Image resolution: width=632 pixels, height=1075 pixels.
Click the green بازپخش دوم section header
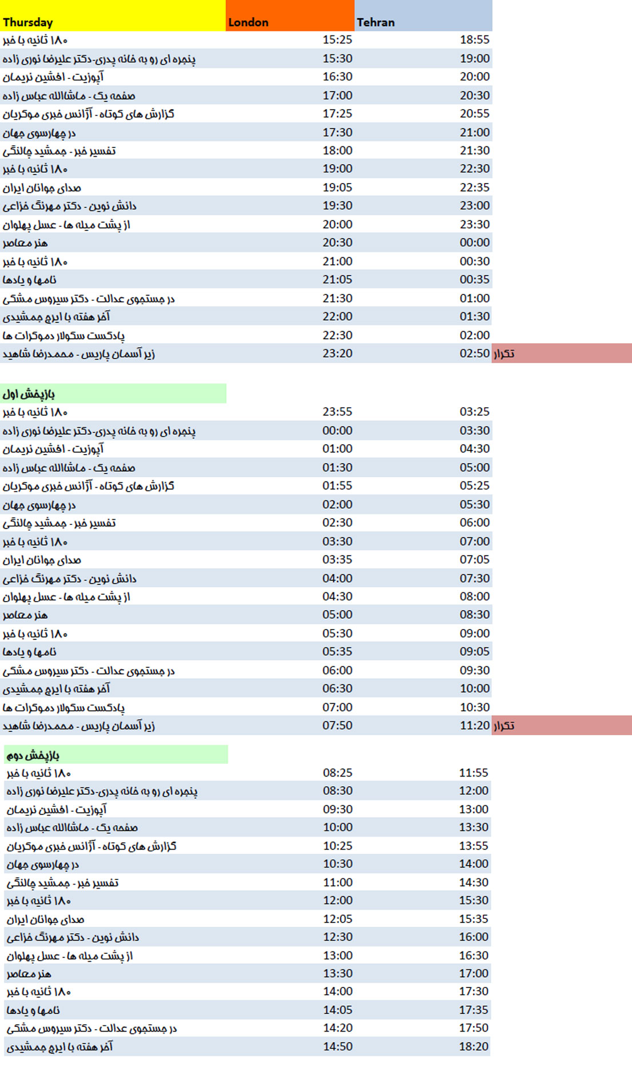(x=115, y=755)
